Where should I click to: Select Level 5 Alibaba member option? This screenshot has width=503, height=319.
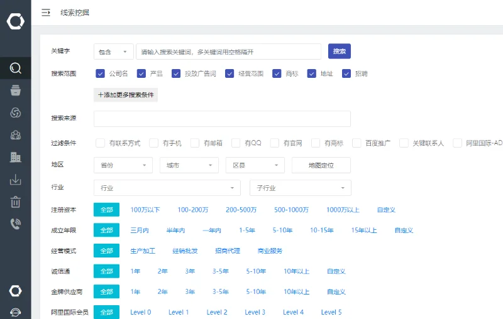pyautogui.click(x=331, y=312)
